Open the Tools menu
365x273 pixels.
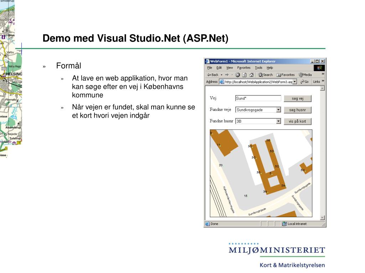(x=259, y=68)
